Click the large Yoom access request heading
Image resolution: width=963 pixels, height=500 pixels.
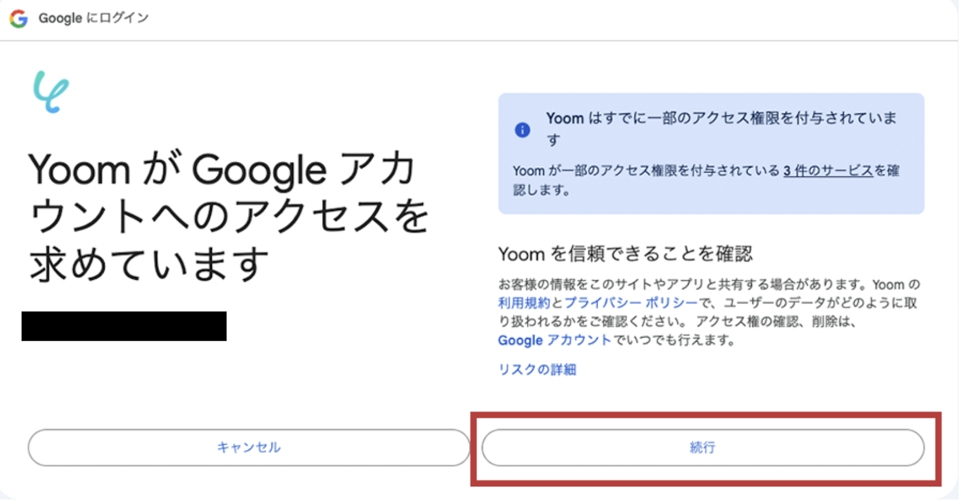229,217
